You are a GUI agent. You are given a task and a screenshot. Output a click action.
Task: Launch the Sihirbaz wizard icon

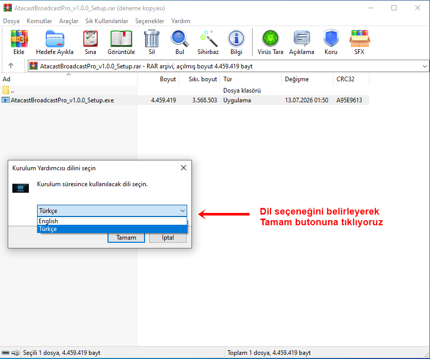tap(208, 39)
